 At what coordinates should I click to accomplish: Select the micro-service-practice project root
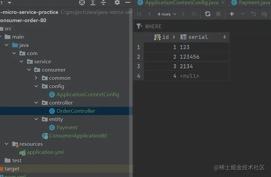pyautogui.click(x=29, y=12)
